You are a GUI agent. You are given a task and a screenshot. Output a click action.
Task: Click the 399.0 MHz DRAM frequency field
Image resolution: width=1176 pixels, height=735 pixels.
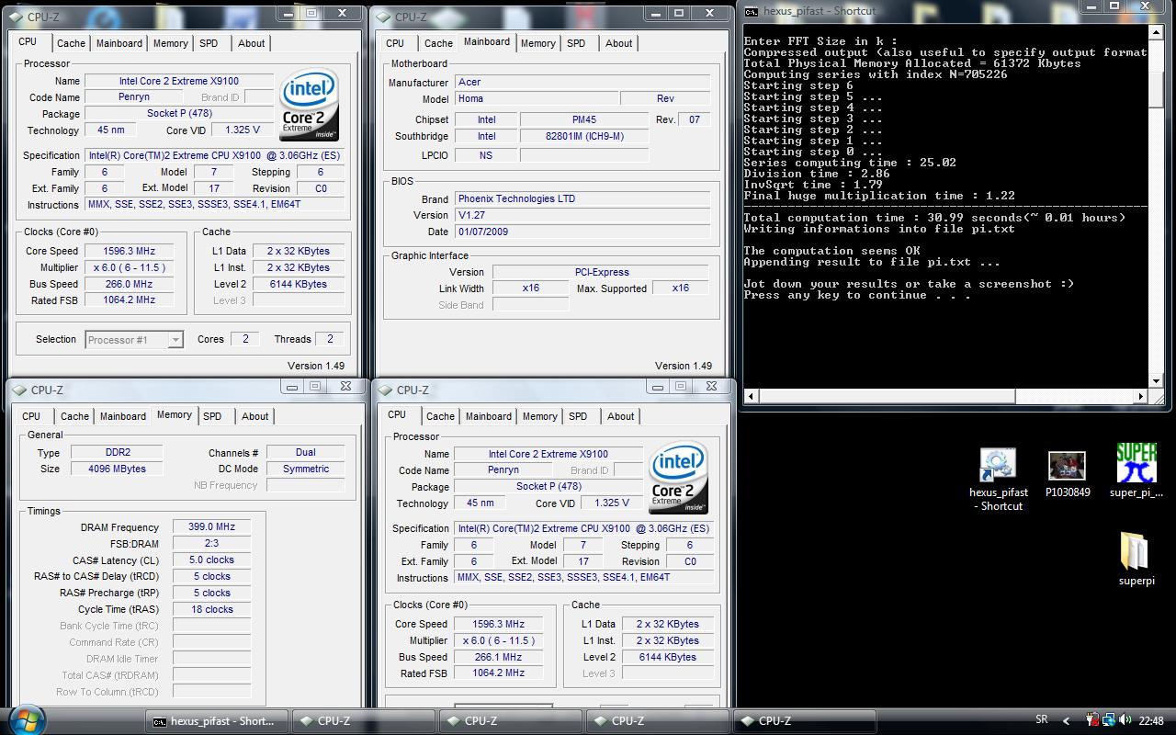212,527
